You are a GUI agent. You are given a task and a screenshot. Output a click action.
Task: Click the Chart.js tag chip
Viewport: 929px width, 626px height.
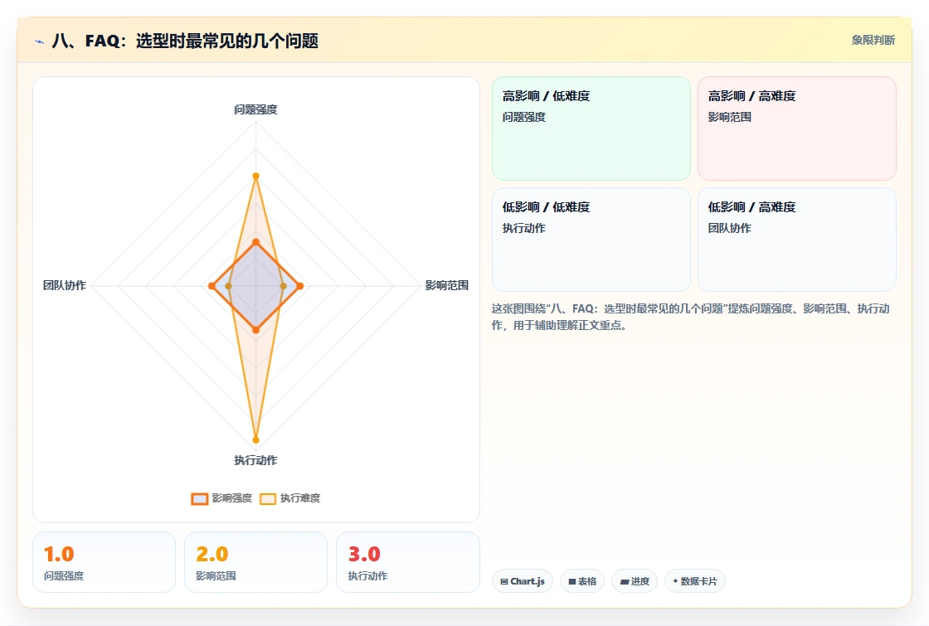(523, 581)
